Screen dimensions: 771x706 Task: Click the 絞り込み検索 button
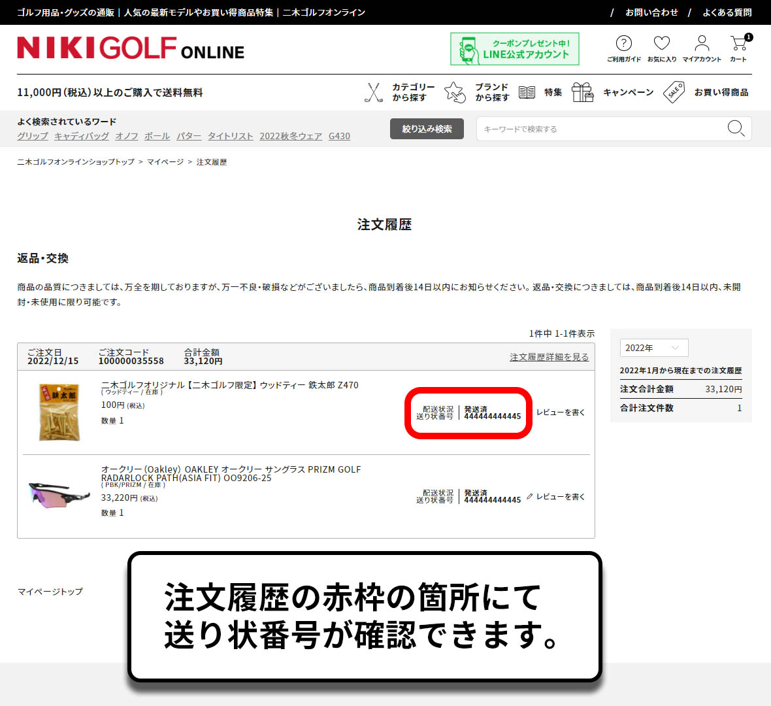pos(427,129)
